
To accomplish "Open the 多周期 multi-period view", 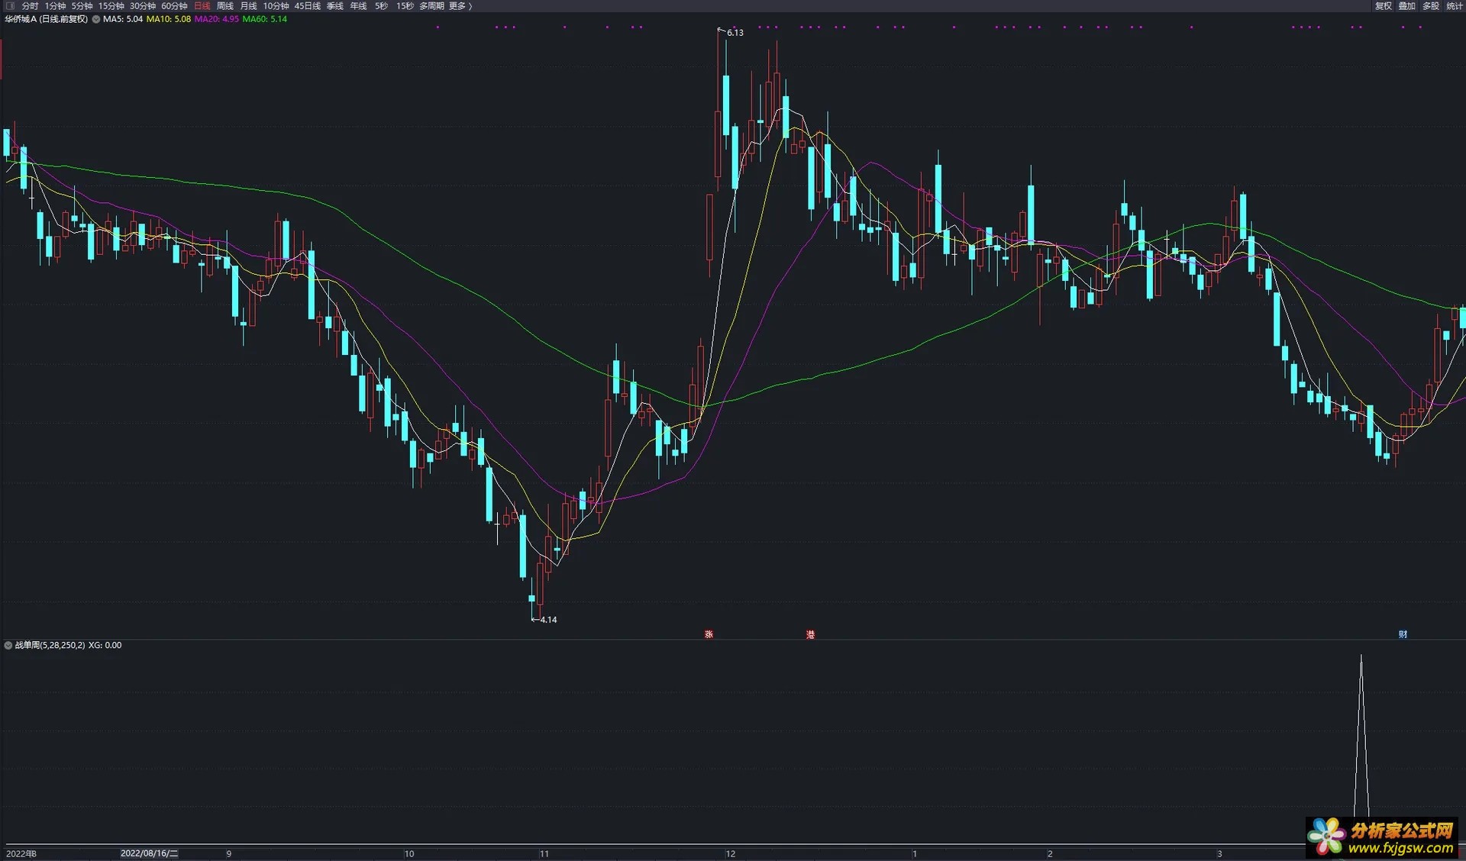I will [x=431, y=6].
